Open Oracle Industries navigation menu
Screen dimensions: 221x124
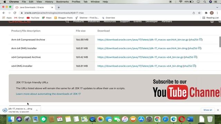tap(94, 21)
